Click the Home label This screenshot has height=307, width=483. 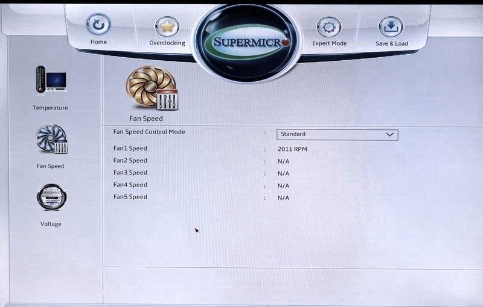pos(98,42)
